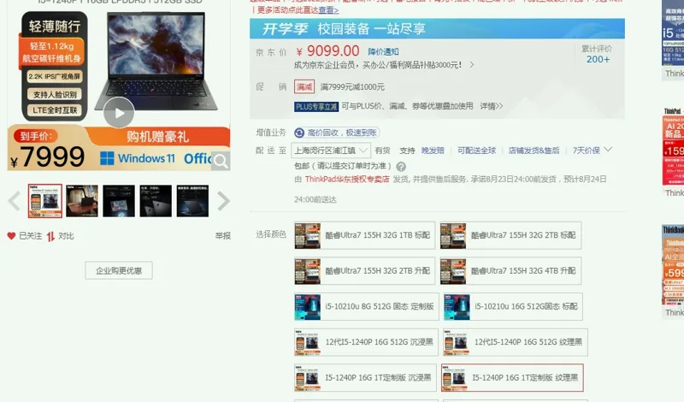Click the 降价通知 price alert link

[x=383, y=51]
